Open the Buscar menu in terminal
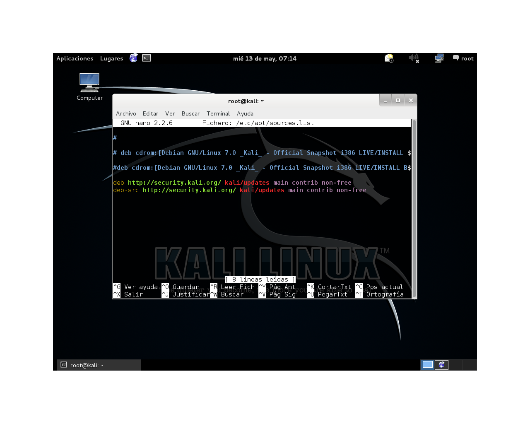530x424 pixels. [x=190, y=113]
